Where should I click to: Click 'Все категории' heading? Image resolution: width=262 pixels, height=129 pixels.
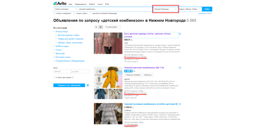(60, 28)
